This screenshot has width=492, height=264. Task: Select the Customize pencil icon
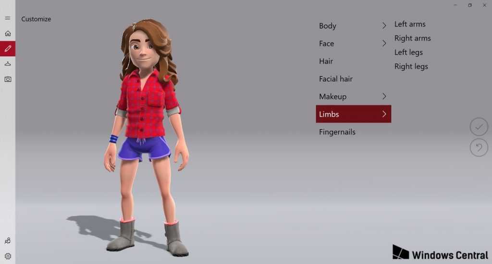[8, 48]
